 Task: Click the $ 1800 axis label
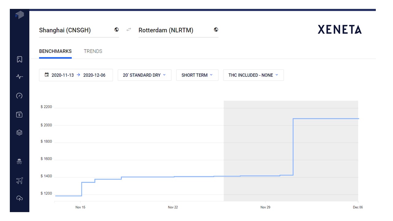click(46, 142)
